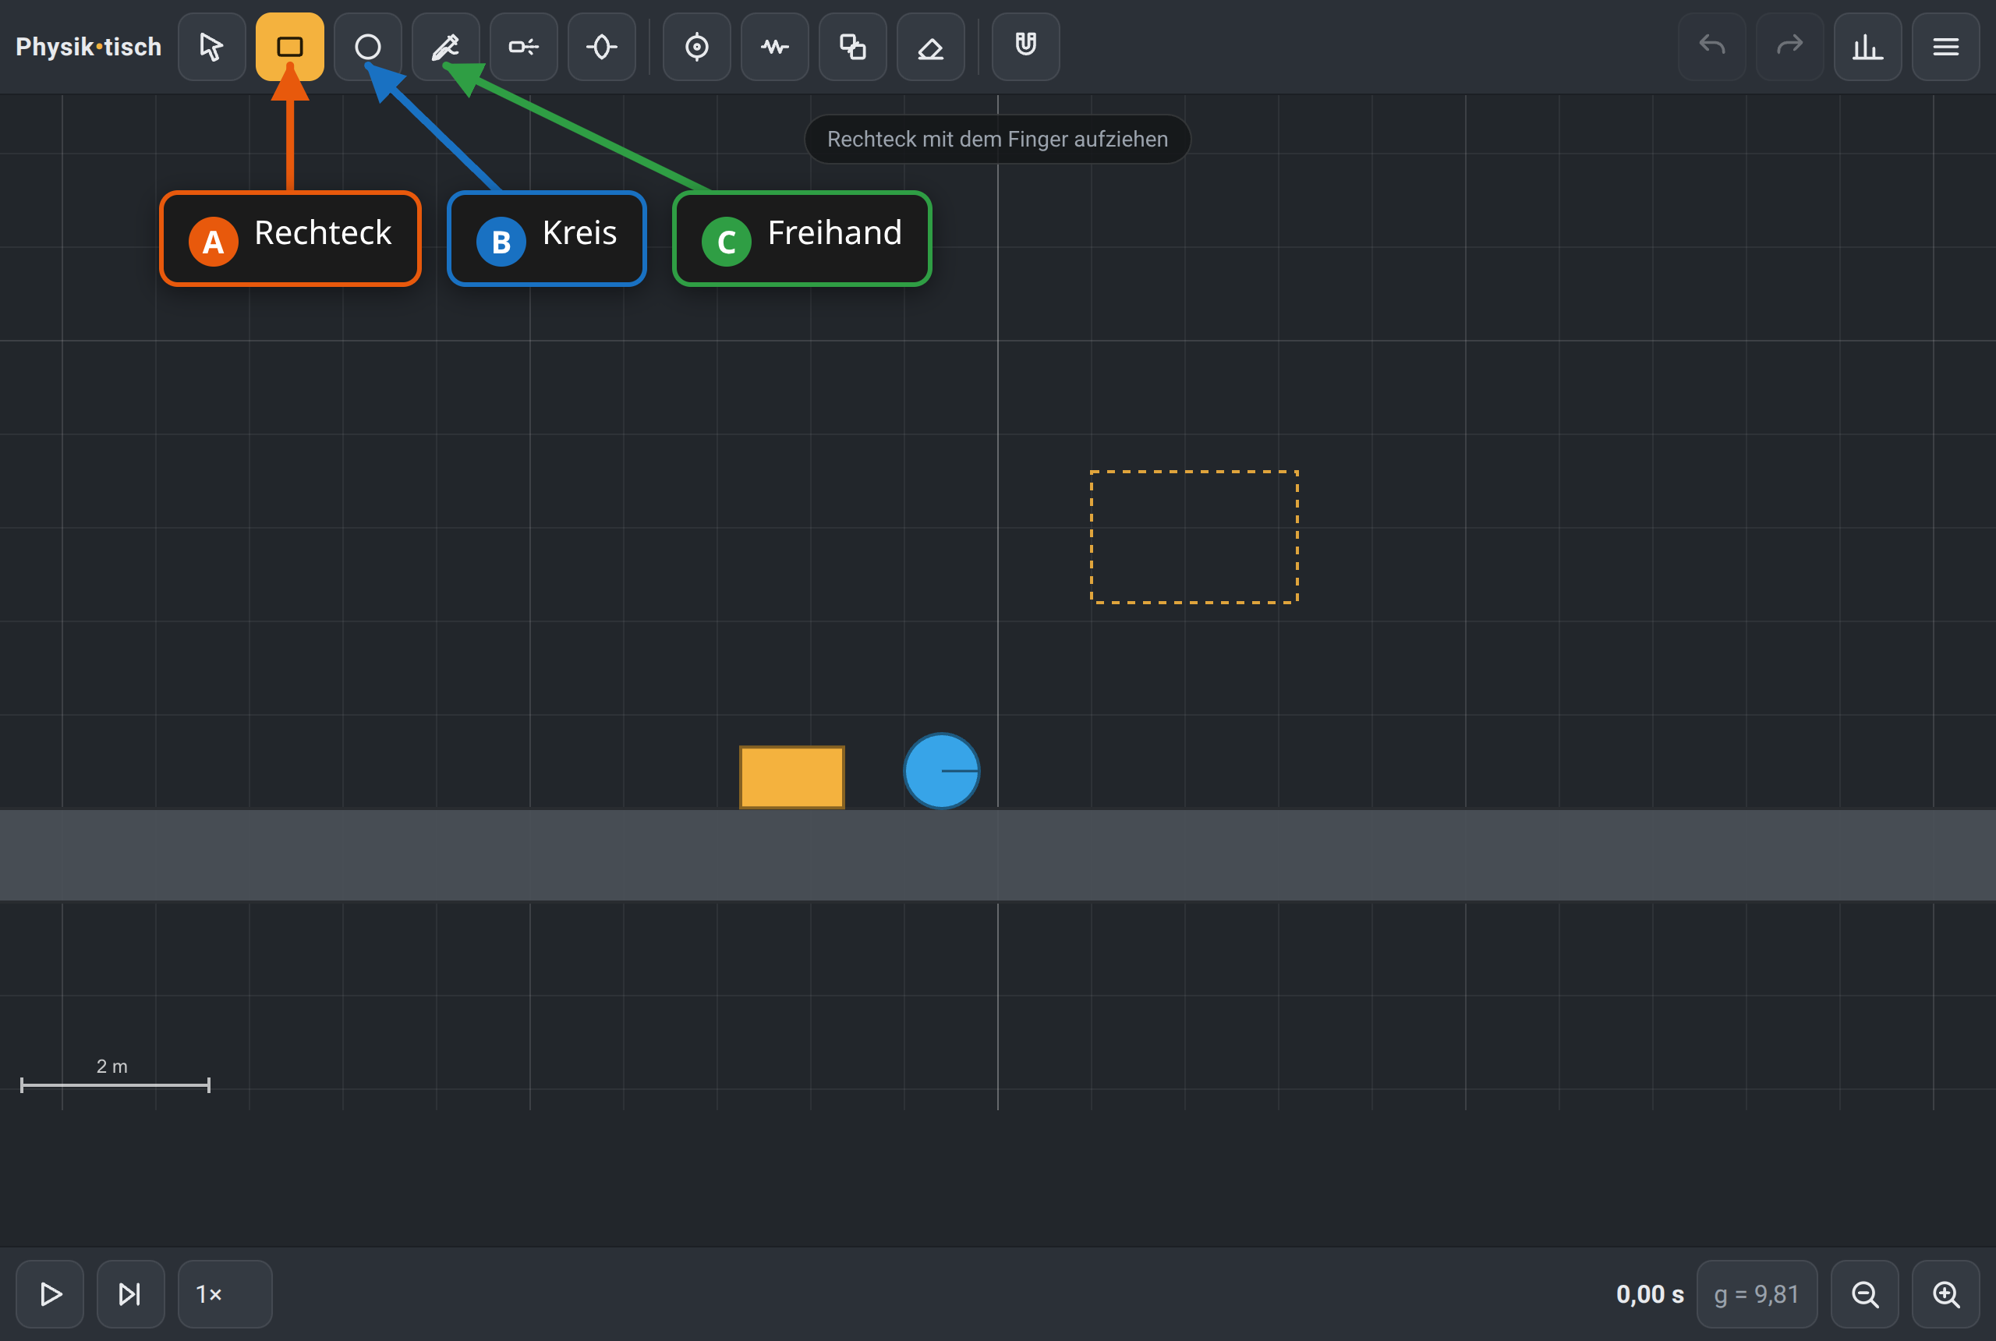
Task: Select the blue circle body
Action: (942, 770)
